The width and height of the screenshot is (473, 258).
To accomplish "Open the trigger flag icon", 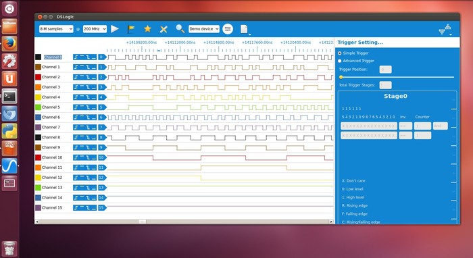I will 131,29.
